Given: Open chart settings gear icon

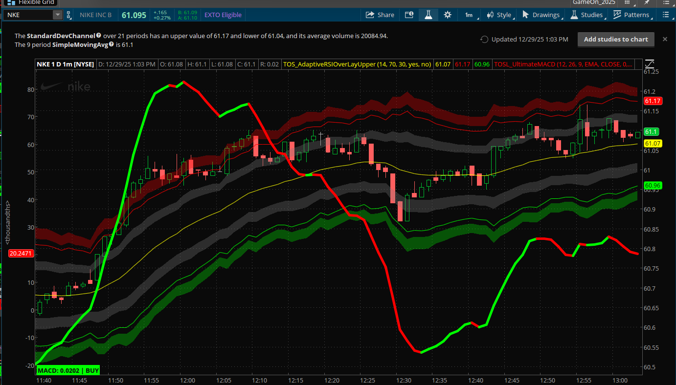Looking at the screenshot, I should point(447,15).
